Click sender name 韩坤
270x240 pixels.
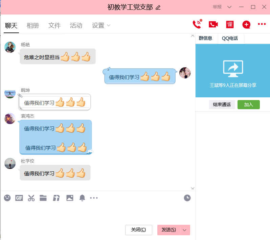pyautogui.click(x=25, y=90)
